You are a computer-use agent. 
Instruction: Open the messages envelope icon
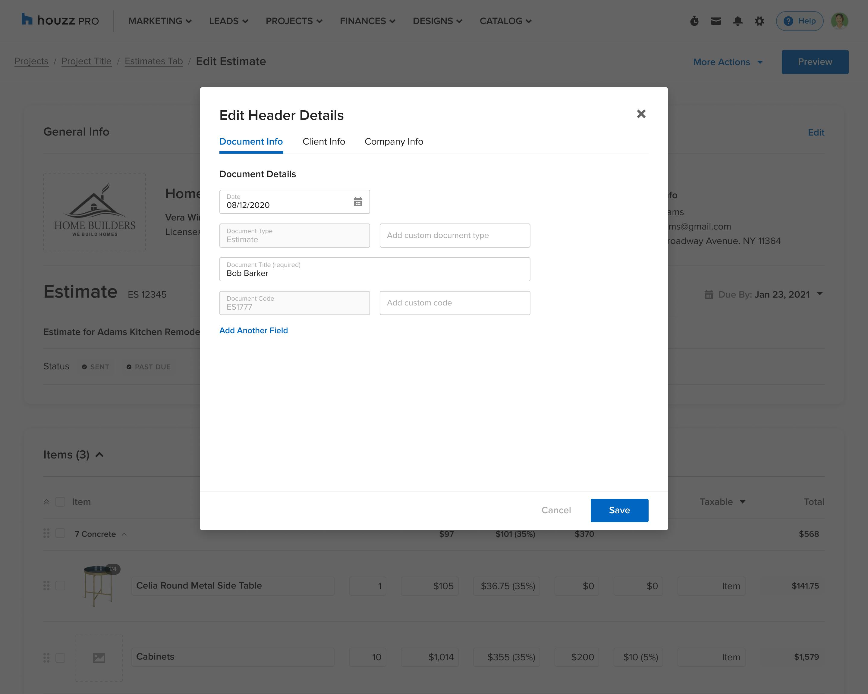(x=716, y=21)
